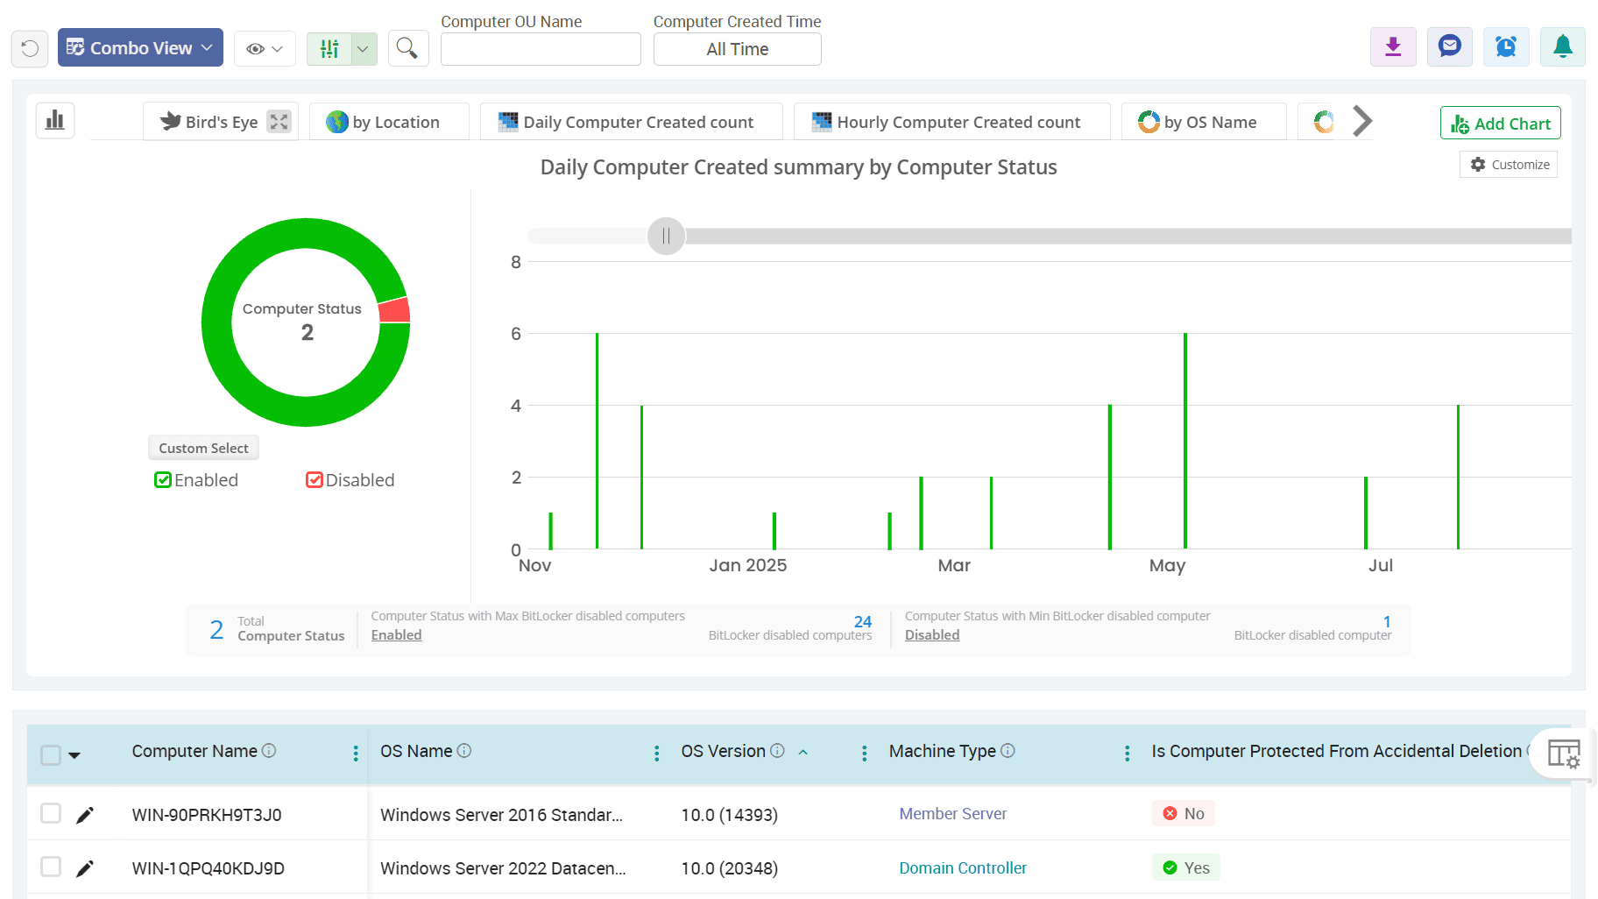Open the eye visibility dropdown
This screenshot has width=1598, height=899.
tap(265, 49)
